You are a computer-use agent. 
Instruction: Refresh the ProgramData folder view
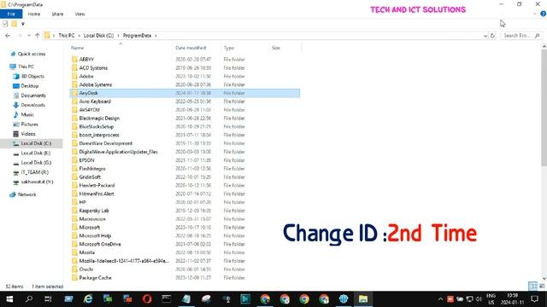pos(492,36)
